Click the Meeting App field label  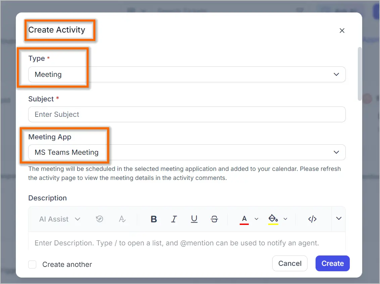click(50, 137)
